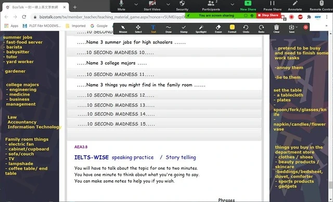Click the page vertical scrollbar thumb
This screenshot has width=333, height=202.
[330, 185]
